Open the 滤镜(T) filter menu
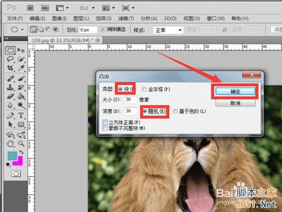The width and height of the screenshot is (282, 212). 126,19
